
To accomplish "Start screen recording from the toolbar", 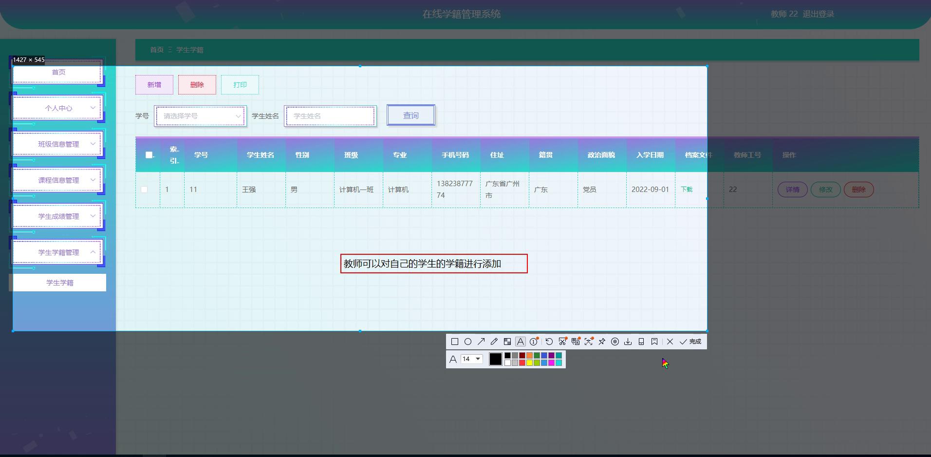I will click(615, 342).
